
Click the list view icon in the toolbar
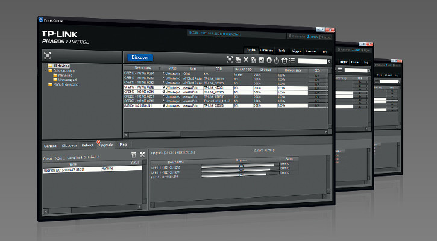click(292, 61)
